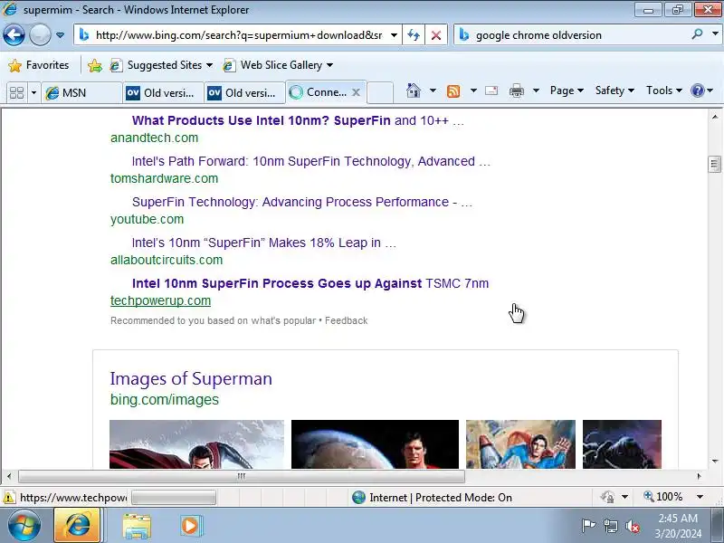Open Images of Superman heading

pyautogui.click(x=191, y=378)
